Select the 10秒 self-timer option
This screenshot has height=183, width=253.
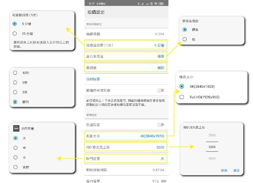pos(15,73)
